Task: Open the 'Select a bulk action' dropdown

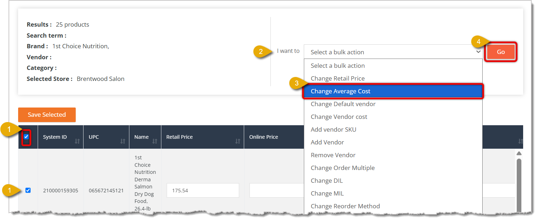Action: pyautogui.click(x=393, y=52)
